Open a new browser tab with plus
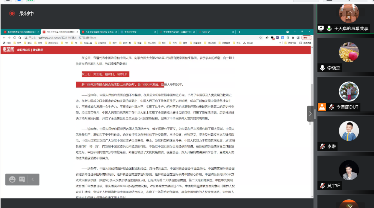374x208 pixels. click(239, 32)
